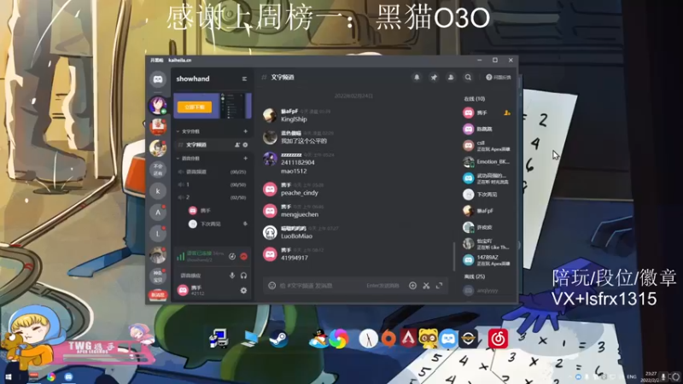The height and width of the screenshot is (384, 683).
Task: Click the 41994917 message
Action: pos(295,258)
